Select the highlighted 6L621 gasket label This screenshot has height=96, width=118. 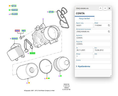(32, 53)
